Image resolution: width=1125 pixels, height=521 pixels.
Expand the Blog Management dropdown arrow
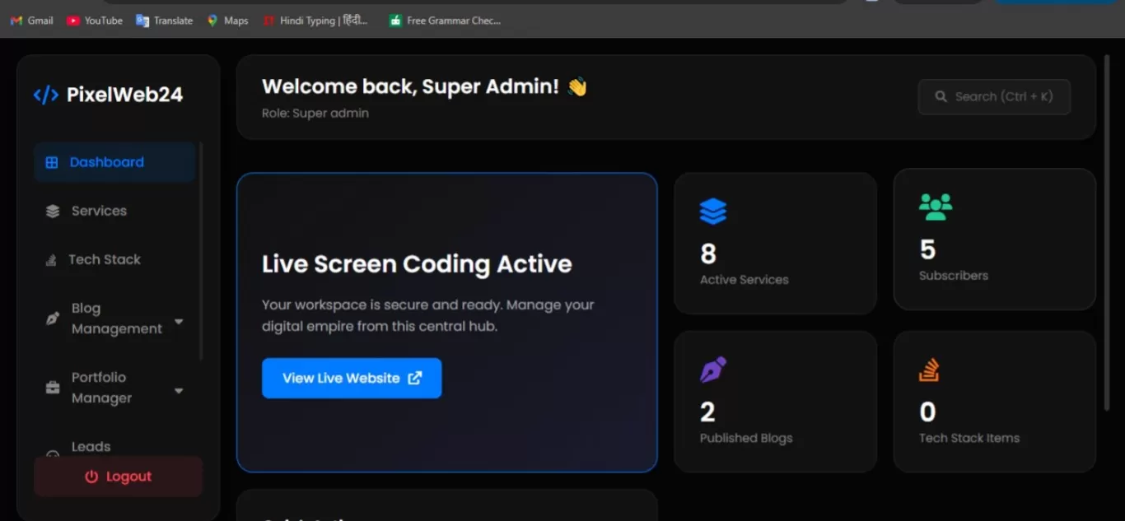pyautogui.click(x=179, y=321)
